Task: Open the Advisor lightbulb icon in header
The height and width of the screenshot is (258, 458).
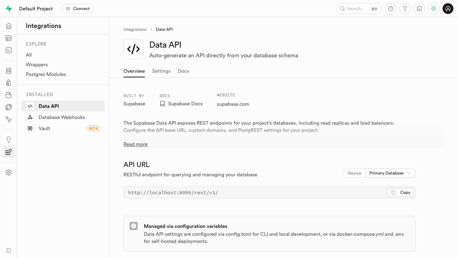Action: tap(405, 9)
